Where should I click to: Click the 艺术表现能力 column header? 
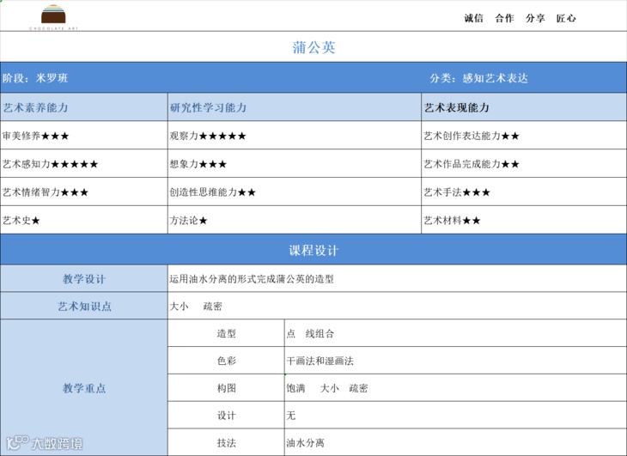(x=524, y=107)
